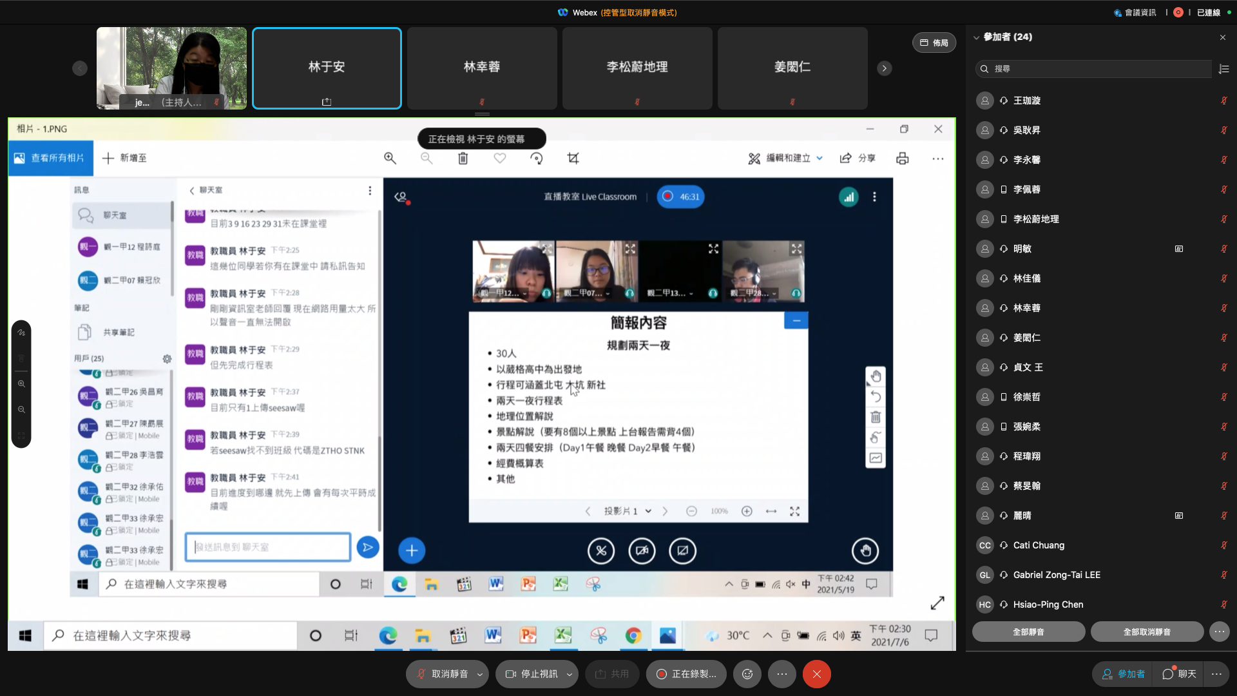Open audio options arrow beside unmute
The height and width of the screenshot is (696, 1237).
(x=480, y=674)
